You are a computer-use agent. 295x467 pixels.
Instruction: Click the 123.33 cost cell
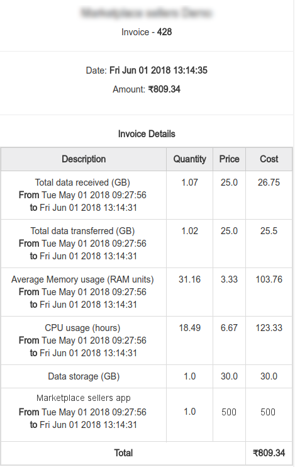pyautogui.click(x=269, y=328)
